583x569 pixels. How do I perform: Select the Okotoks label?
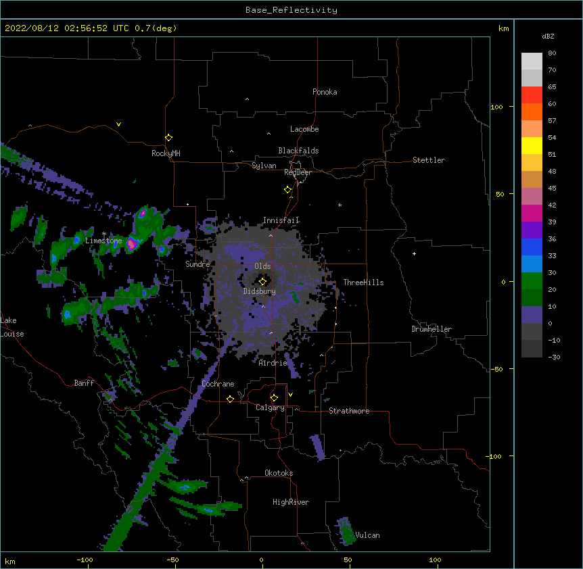[279, 473]
